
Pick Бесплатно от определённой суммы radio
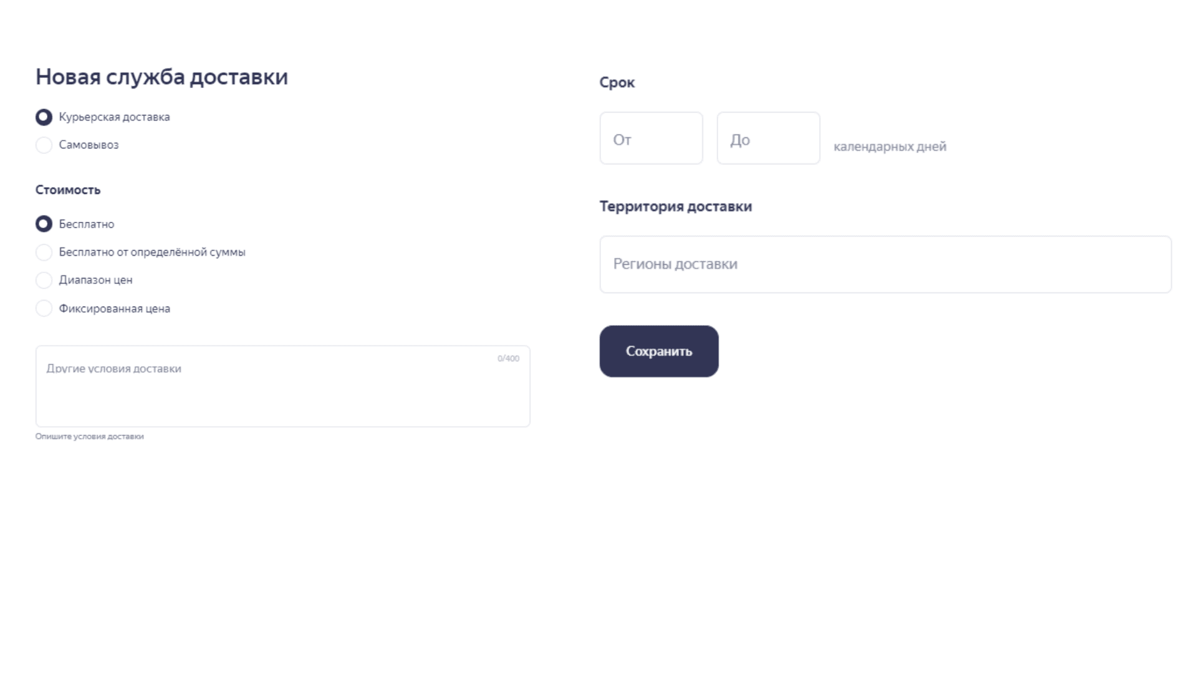click(44, 252)
